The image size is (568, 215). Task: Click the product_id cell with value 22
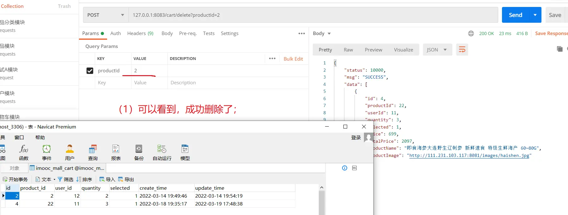click(37, 204)
